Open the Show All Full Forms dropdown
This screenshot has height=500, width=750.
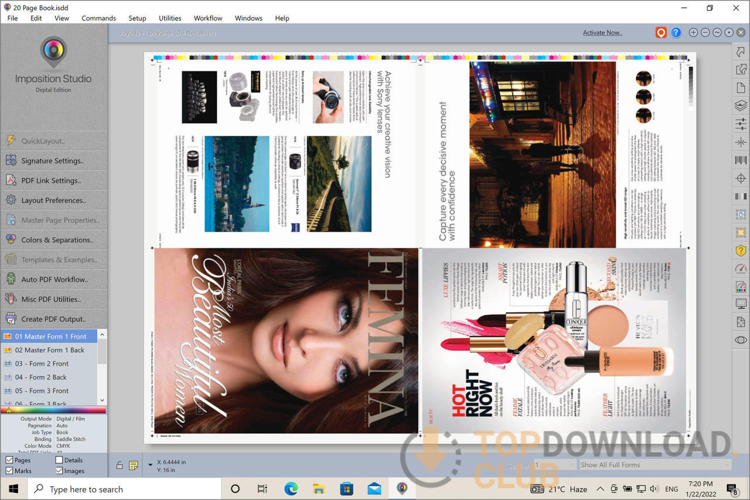pyautogui.click(x=655, y=465)
